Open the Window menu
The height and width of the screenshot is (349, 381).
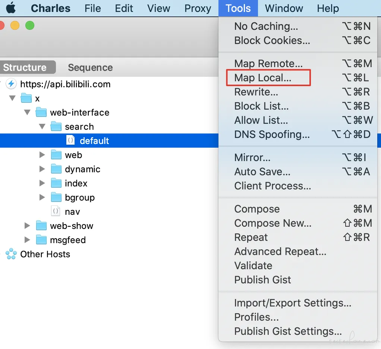(284, 8)
